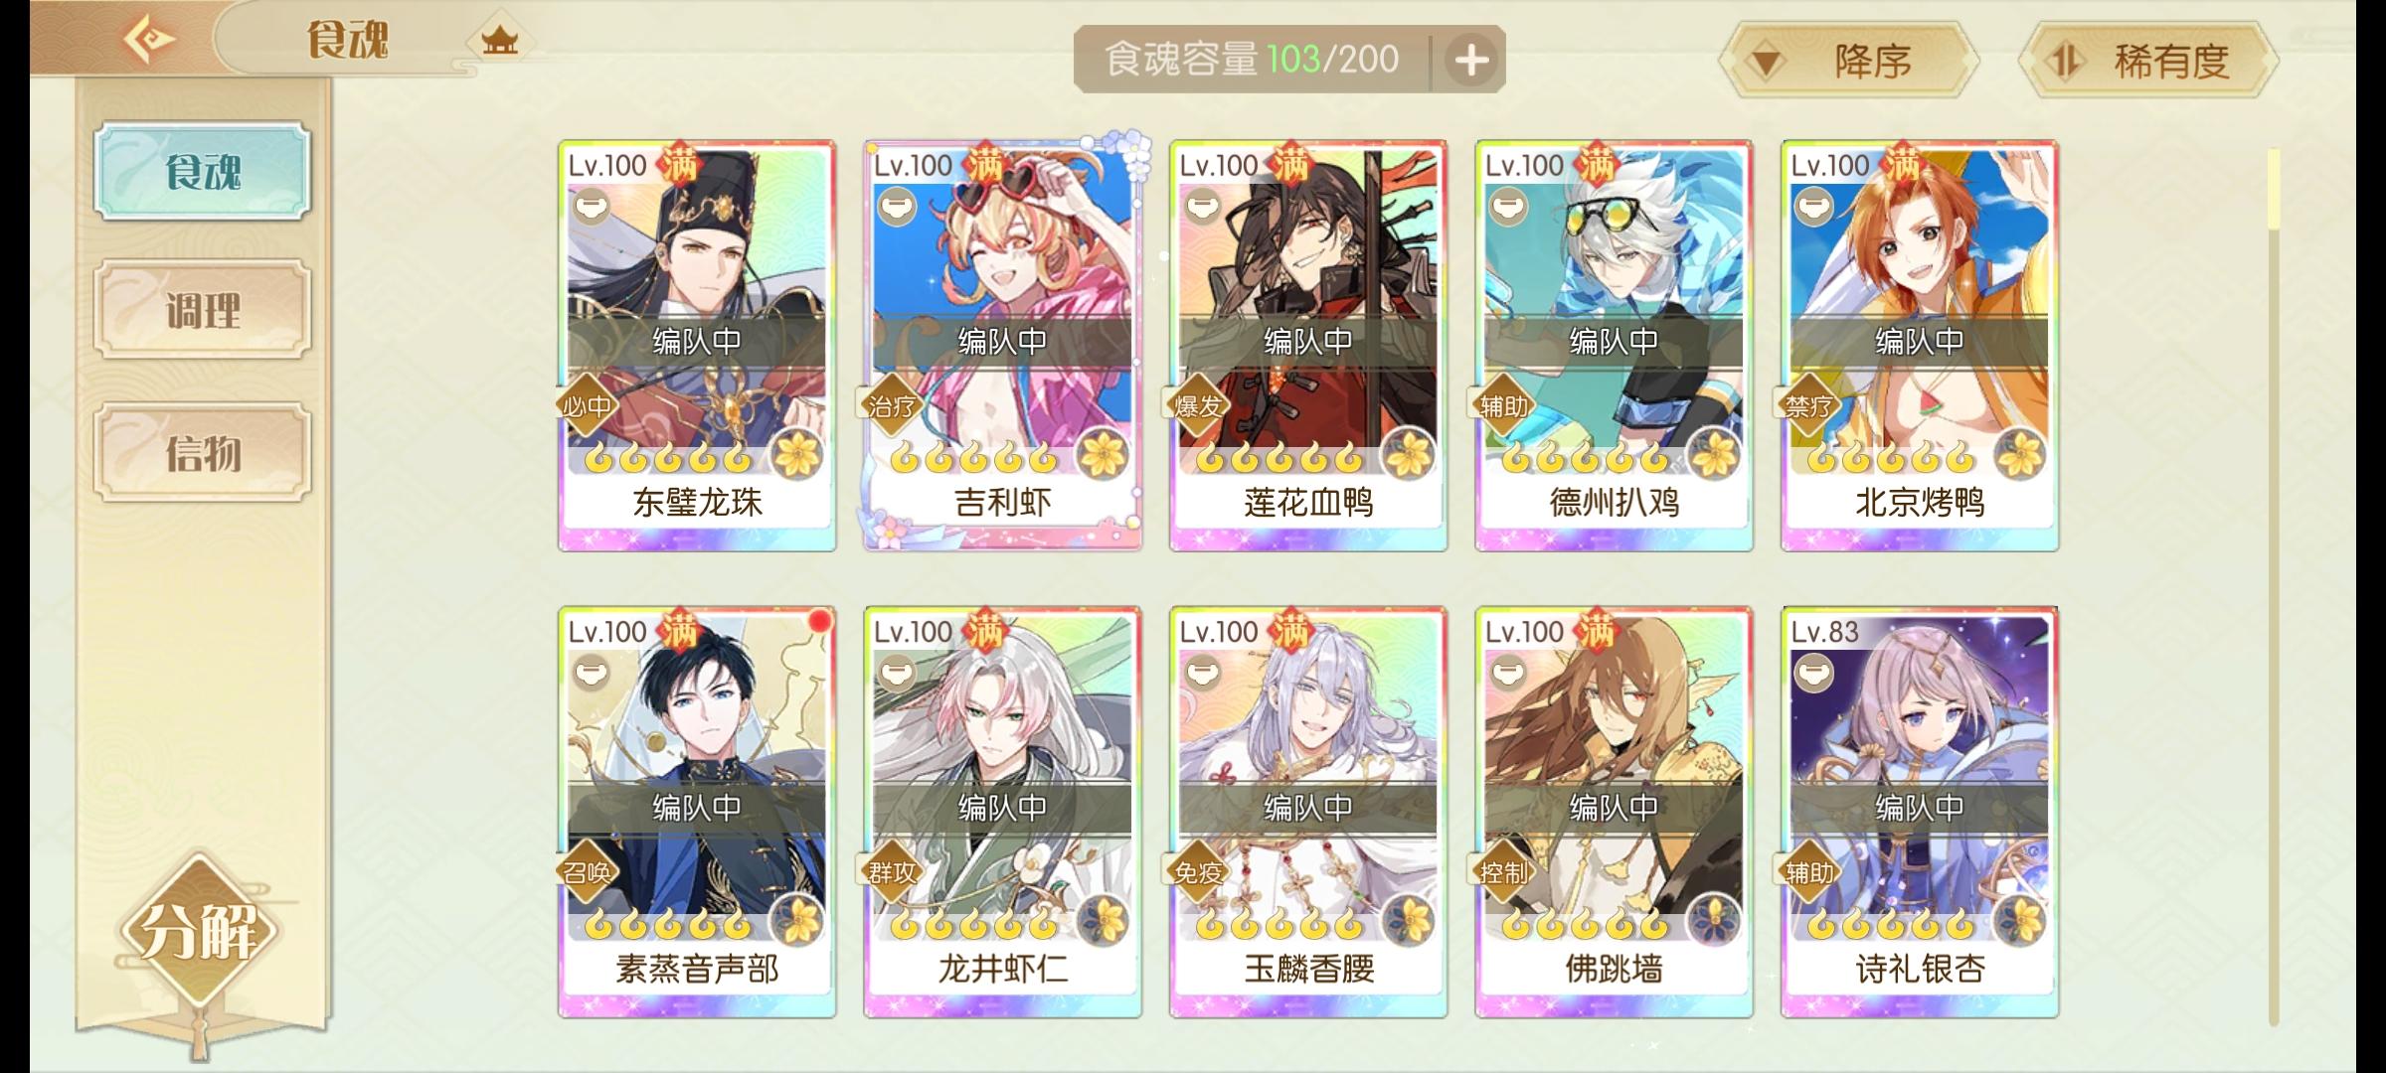Tap 必中 badge on 东璧龙珠 card

pos(588,405)
